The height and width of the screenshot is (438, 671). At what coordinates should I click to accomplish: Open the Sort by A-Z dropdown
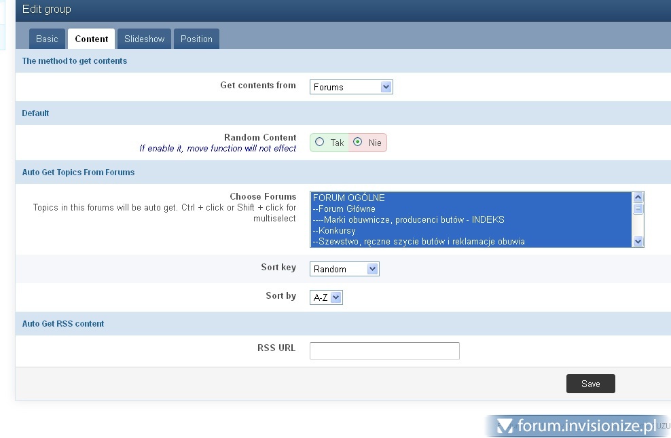tap(326, 297)
